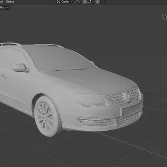Open proportional editing falloff curve dropdown

click(x=104, y=2)
